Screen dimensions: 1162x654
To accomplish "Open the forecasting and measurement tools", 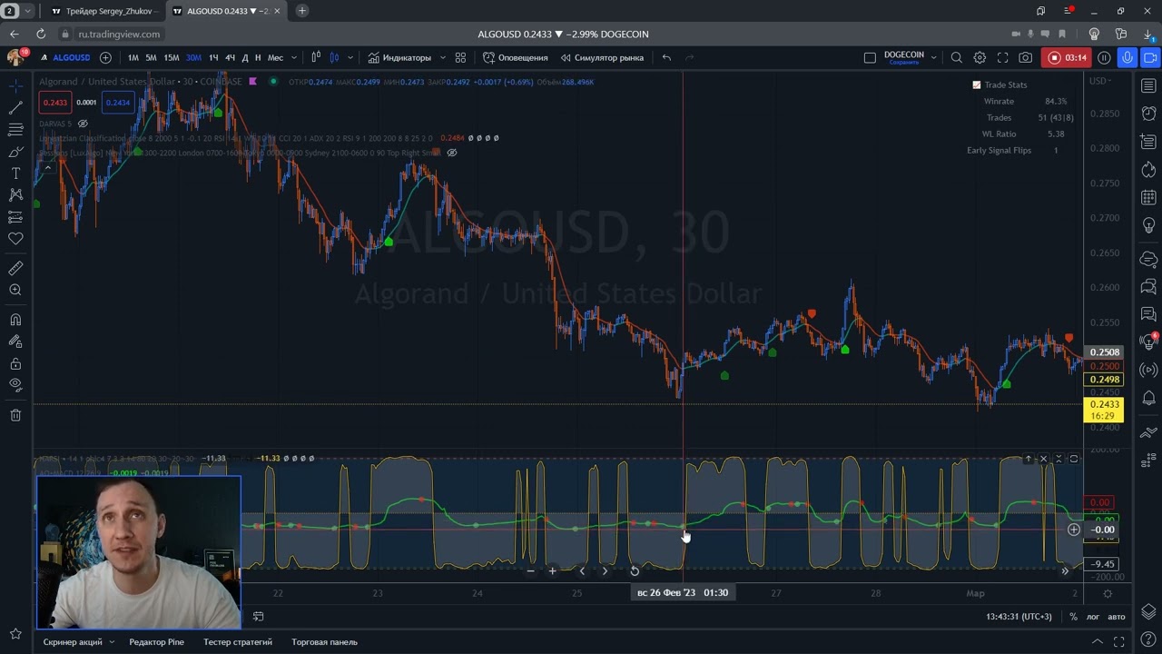I will 15,217.
